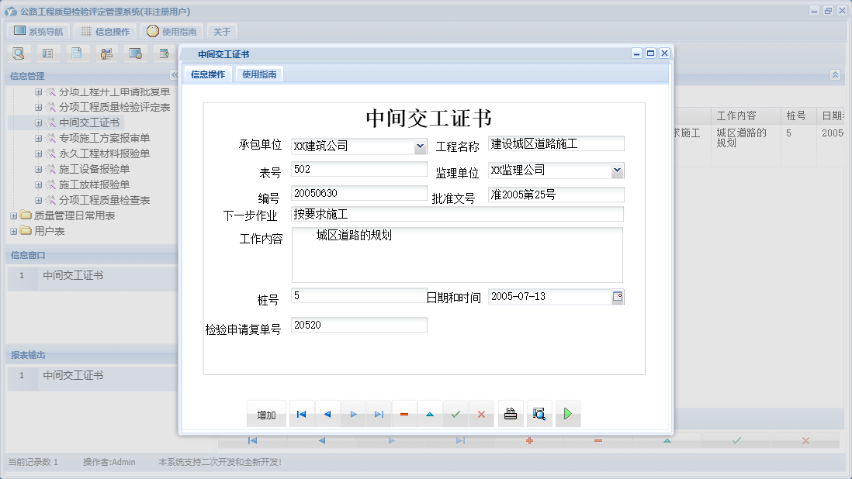Open print preview with the magnifier icon
Viewport: 852px width, 479px height.
[x=539, y=413]
